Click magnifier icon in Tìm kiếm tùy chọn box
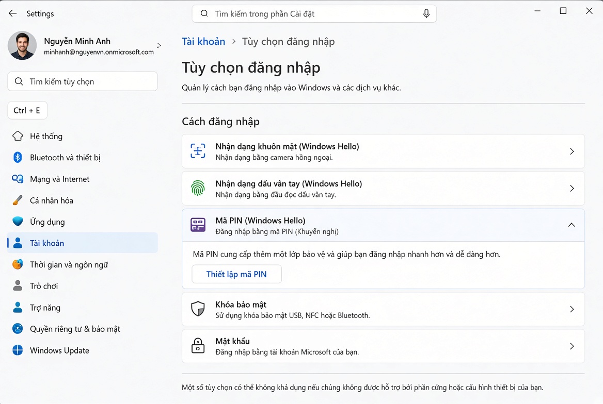The image size is (603, 404). [19, 81]
